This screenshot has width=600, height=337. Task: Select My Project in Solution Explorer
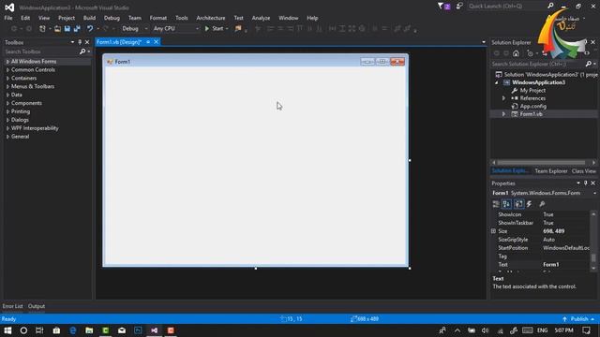tap(532, 91)
